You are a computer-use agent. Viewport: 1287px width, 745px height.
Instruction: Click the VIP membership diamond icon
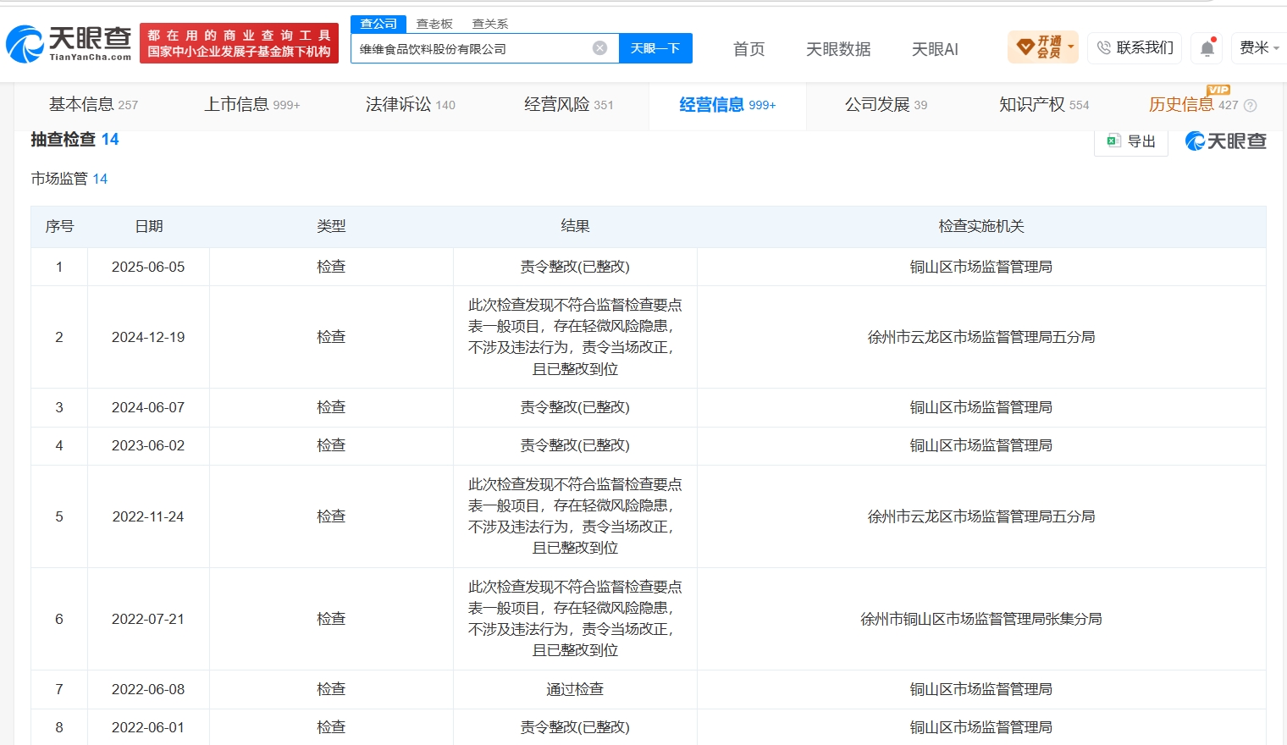click(x=1025, y=47)
